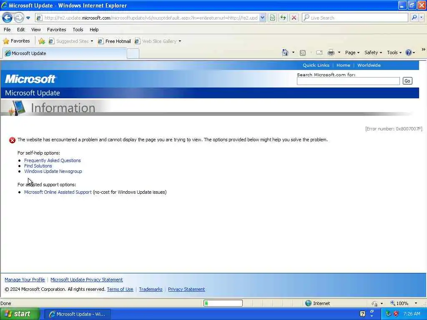427x320 pixels.
Task: Click the search magnifier button
Action: (414, 17)
